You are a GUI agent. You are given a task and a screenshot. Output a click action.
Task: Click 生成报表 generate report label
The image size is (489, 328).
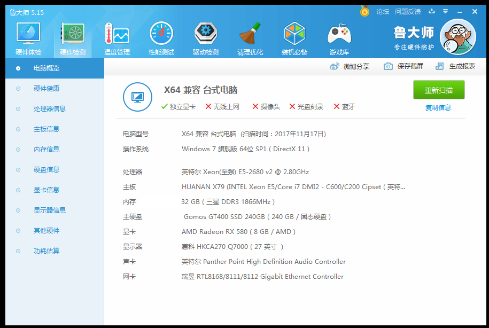coord(462,66)
